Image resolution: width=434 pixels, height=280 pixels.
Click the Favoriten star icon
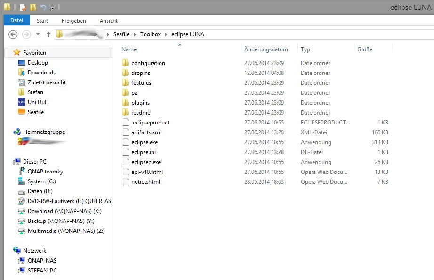17,52
